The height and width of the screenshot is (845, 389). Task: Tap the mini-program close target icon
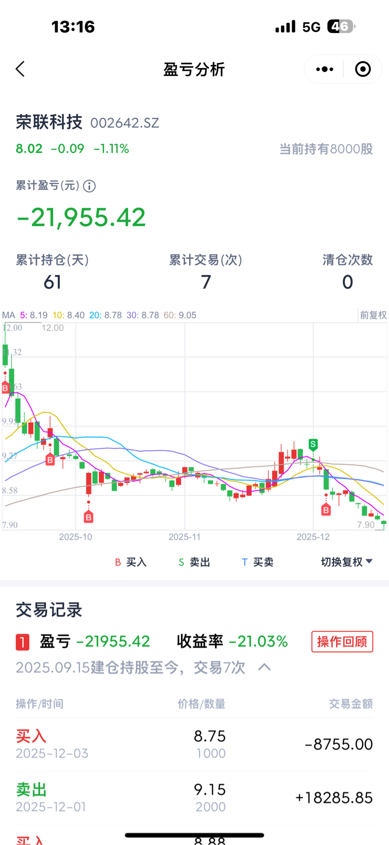click(363, 69)
